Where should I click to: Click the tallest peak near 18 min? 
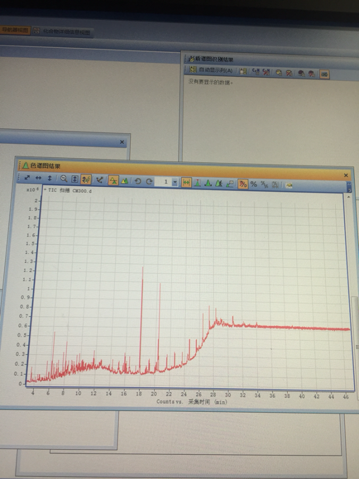(141, 319)
